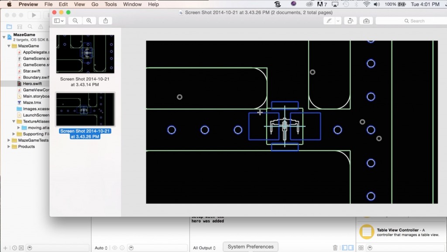Click the Zoom Out icon in Preview toolbar
The image size is (447, 252).
tap(75, 20)
